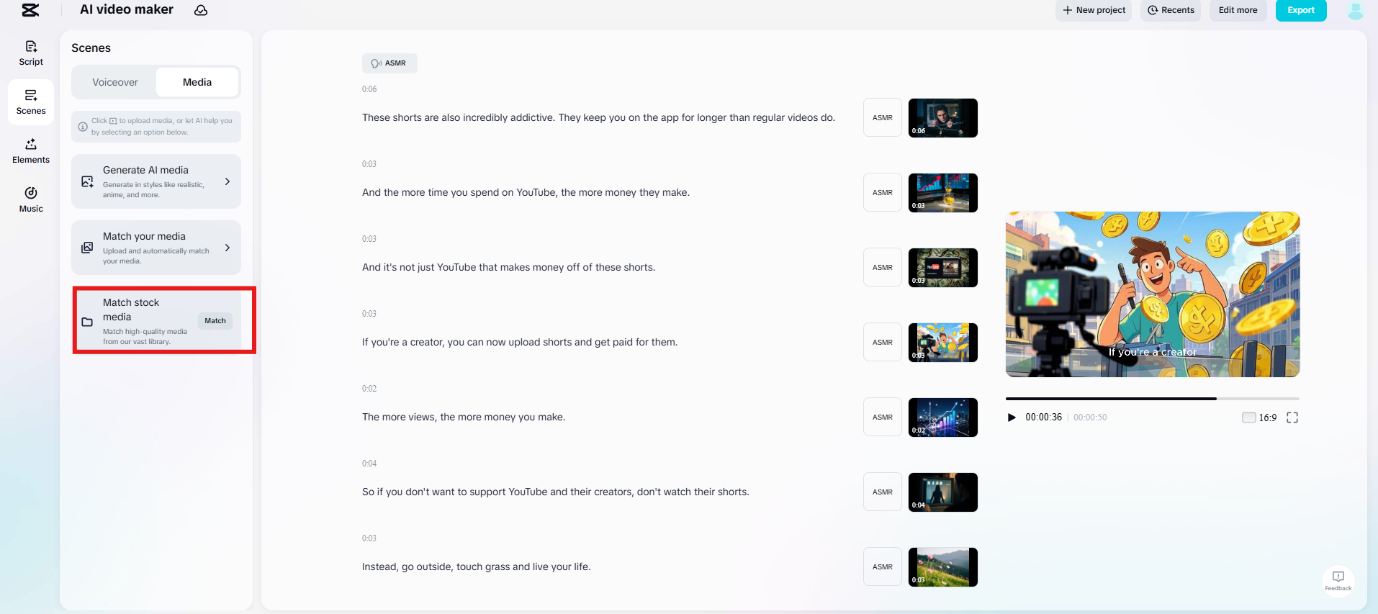Open the 16:9 aspect ratio selector
This screenshot has width=1378, height=614.
(1259, 417)
